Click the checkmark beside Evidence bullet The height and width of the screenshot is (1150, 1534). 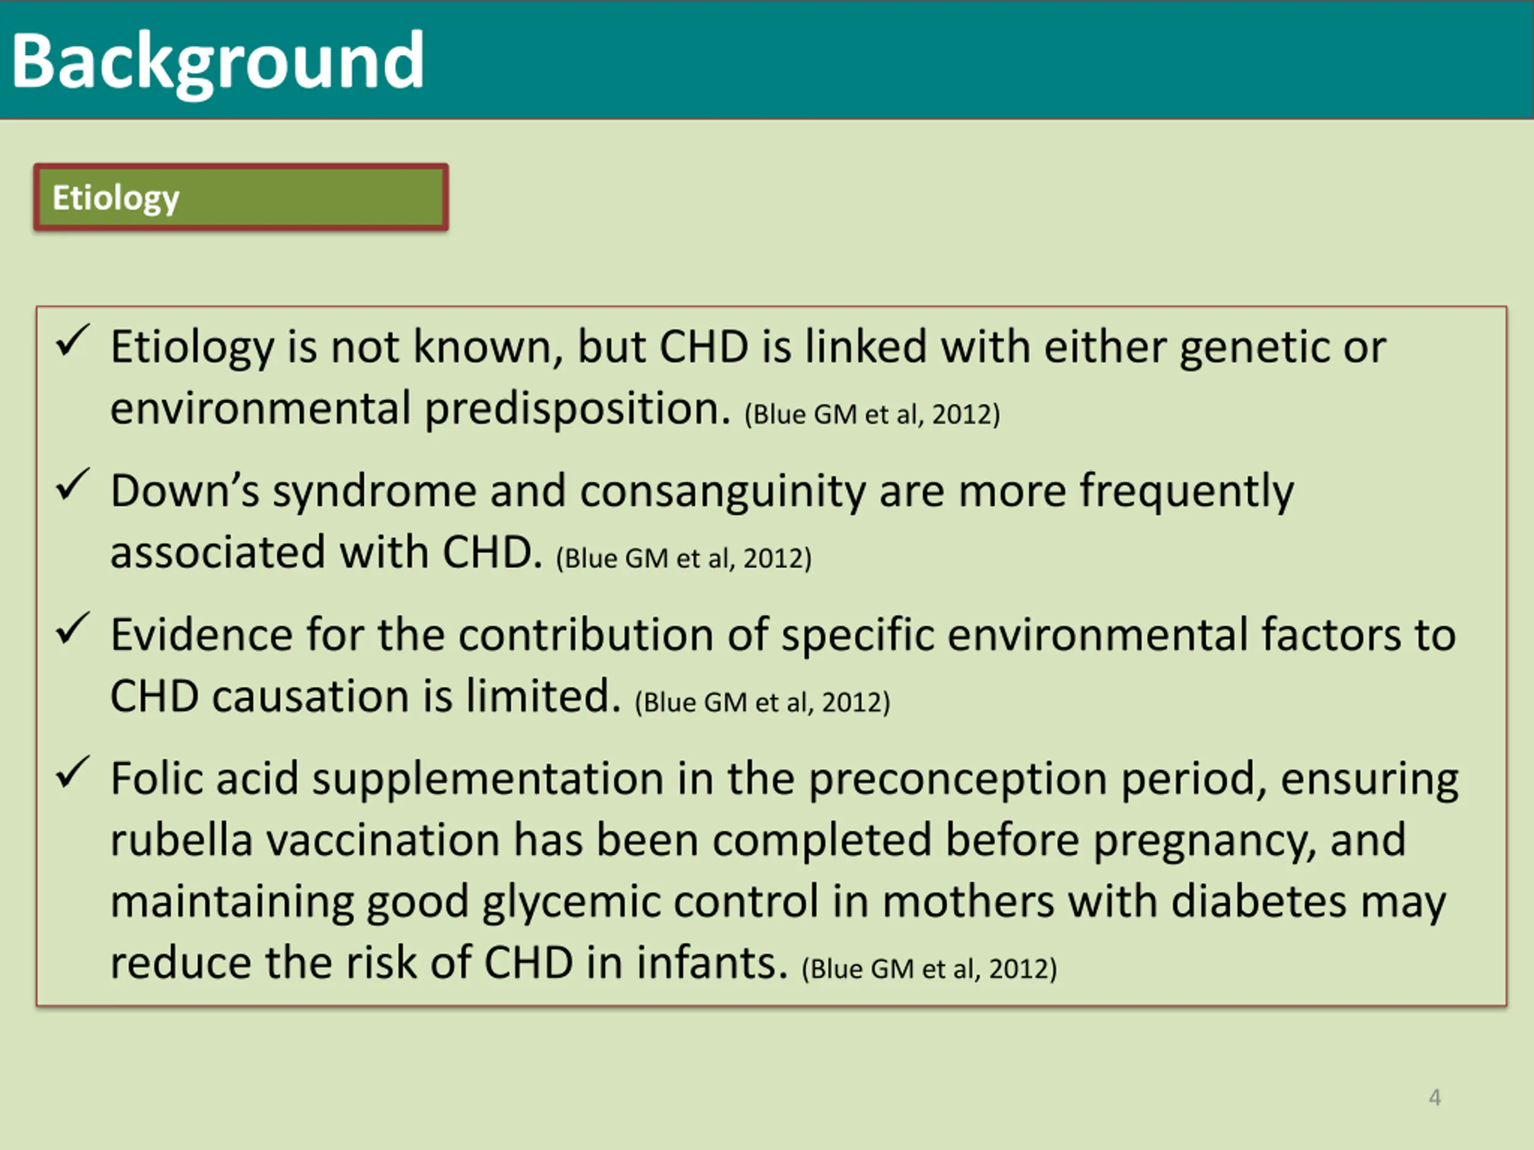click(73, 629)
